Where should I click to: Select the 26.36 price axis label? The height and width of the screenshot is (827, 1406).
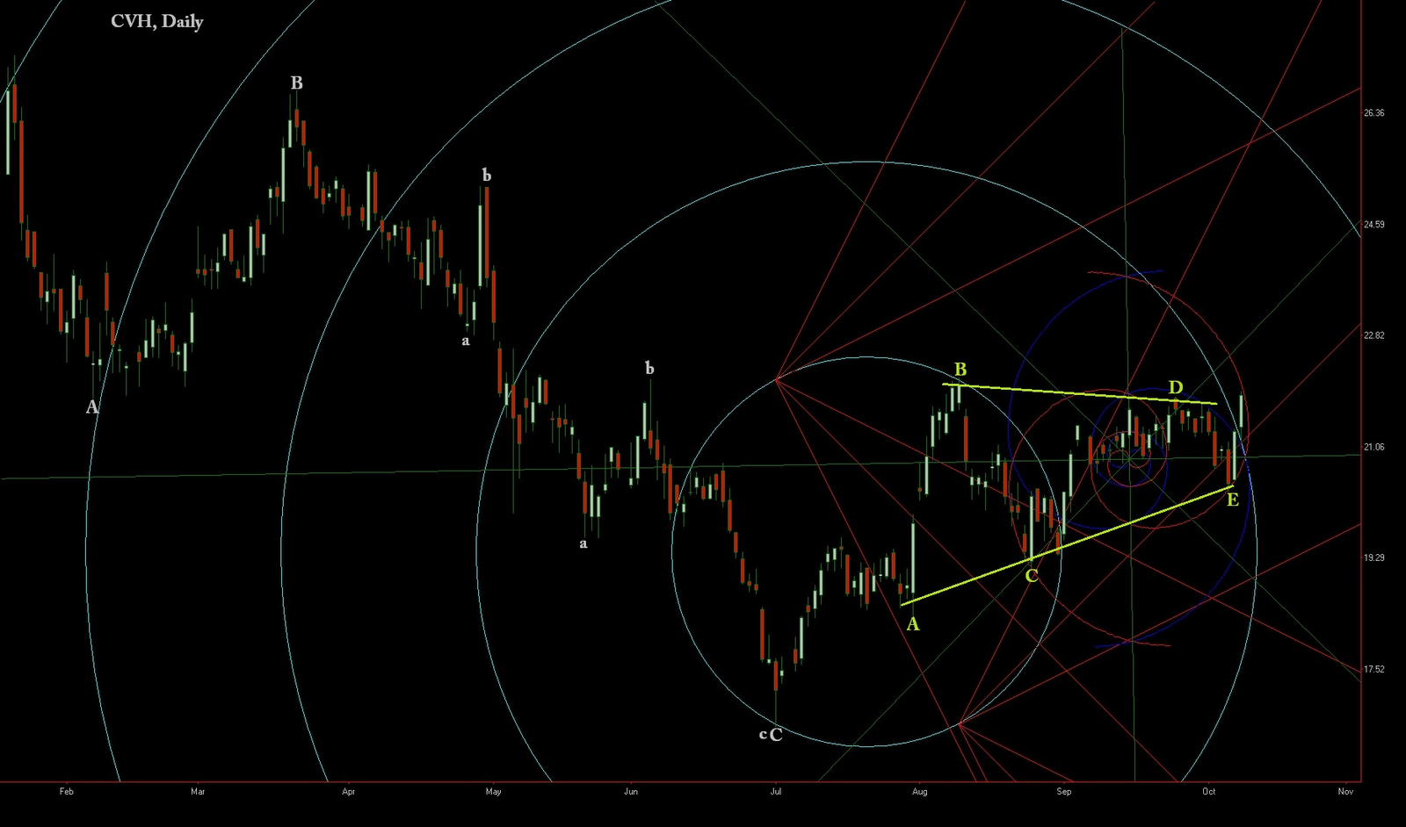pos(1373,113)
